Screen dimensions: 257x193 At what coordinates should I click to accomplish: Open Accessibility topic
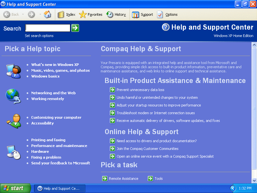42,123
